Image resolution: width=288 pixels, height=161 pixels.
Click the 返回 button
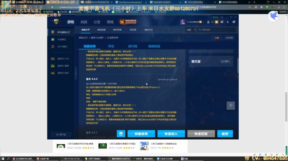(x=225, y=134)
